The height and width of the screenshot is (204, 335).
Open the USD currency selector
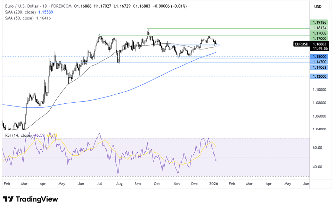320,7
